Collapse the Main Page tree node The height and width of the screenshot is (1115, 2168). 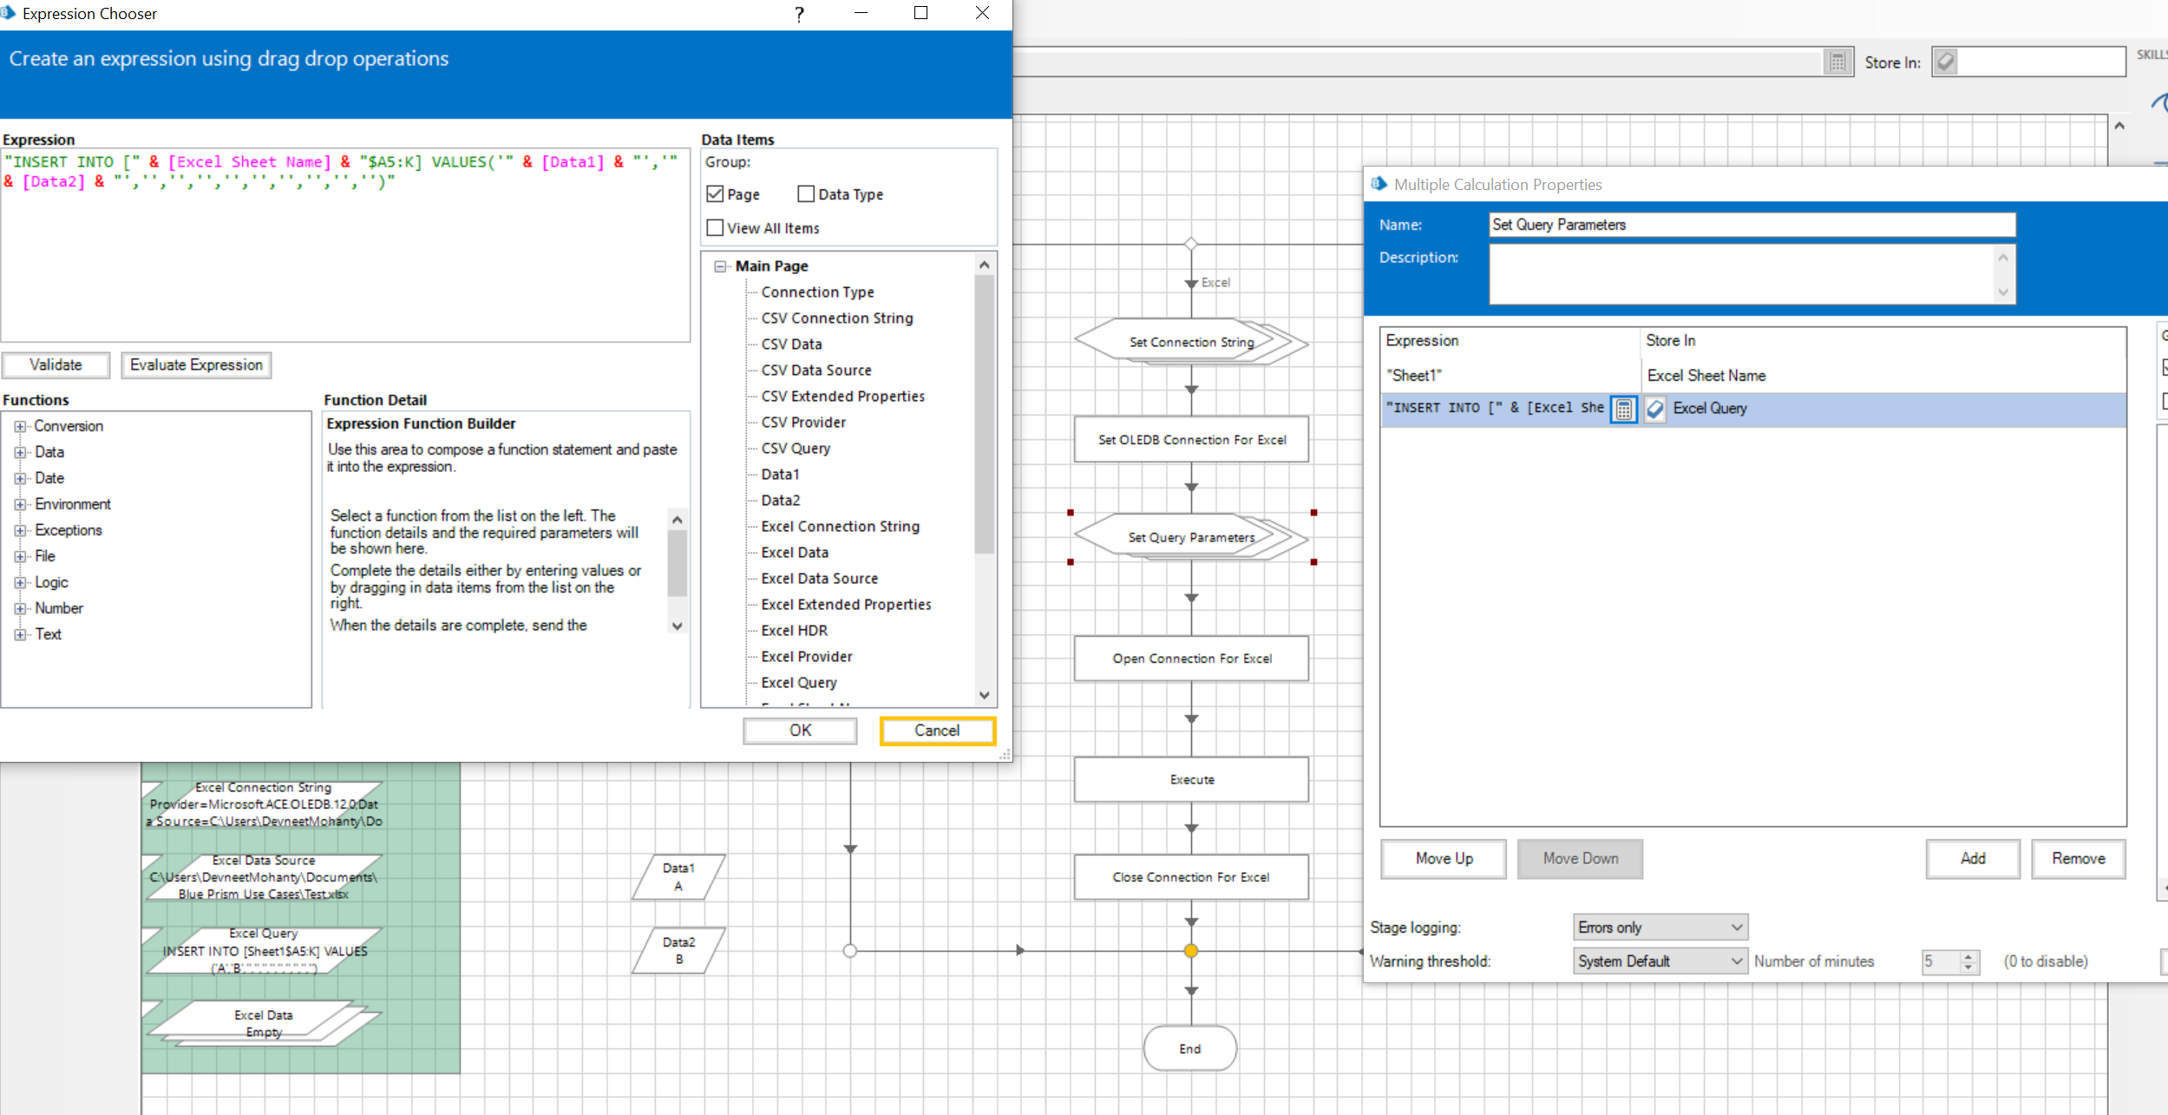point(720,266)
